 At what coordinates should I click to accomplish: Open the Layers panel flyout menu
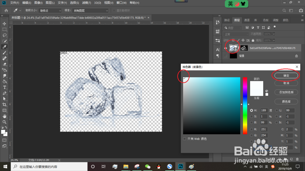tap(302, 20)
